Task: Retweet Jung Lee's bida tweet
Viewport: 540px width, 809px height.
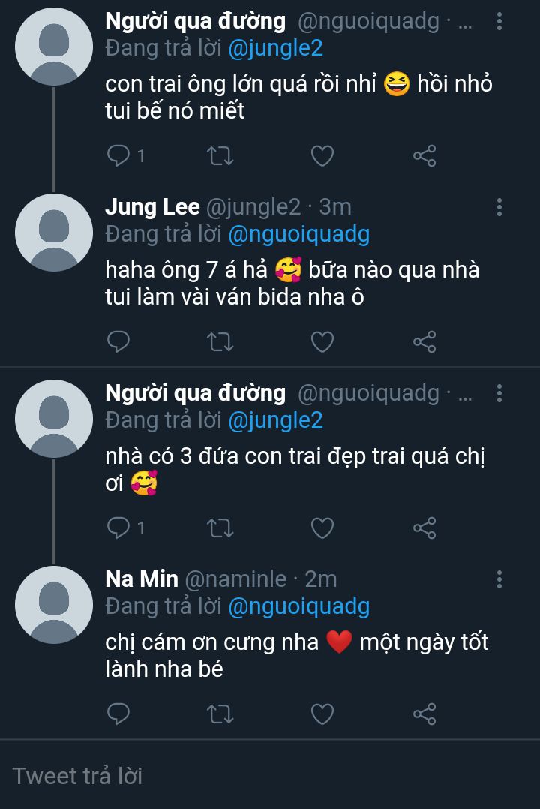Action: (x=220, y=341)
